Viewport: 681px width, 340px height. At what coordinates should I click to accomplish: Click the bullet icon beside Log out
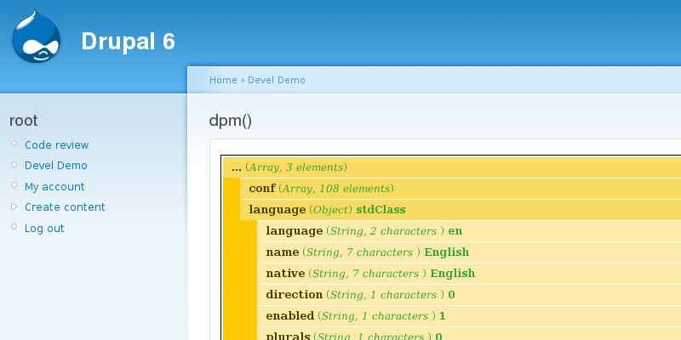click(x=14, y=228)
